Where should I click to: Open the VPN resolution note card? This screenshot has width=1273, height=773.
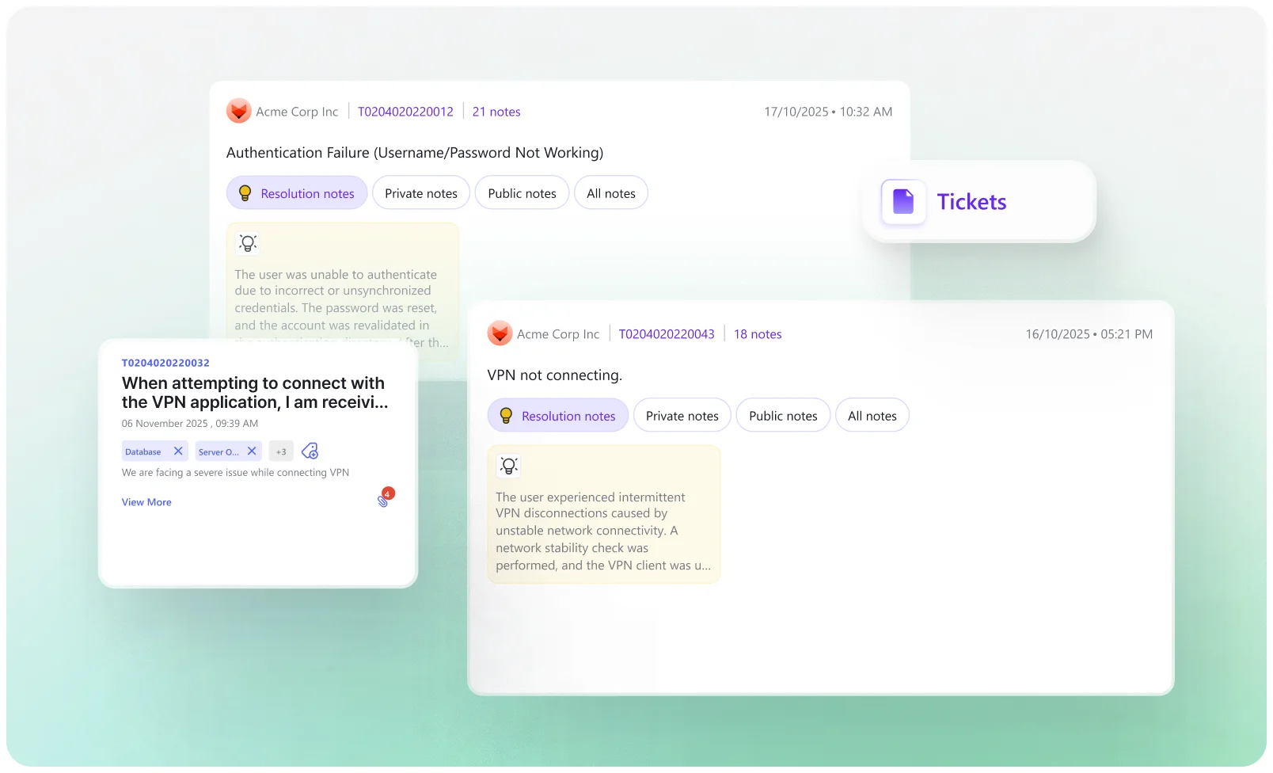pyautogui.click(x=603, y=529)
